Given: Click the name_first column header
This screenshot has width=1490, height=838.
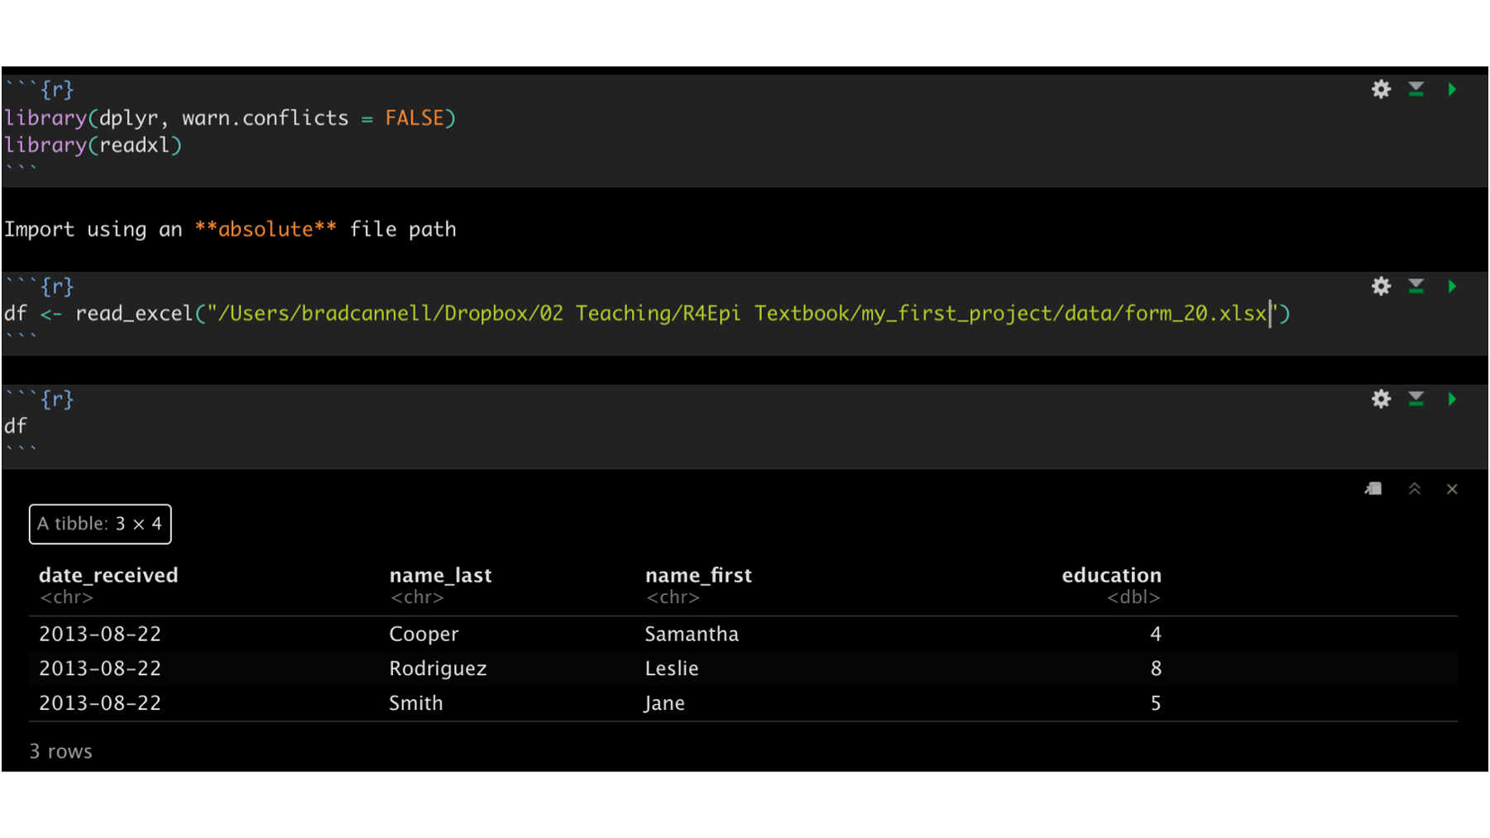Looking at the screenshot, I should point(698,575).
